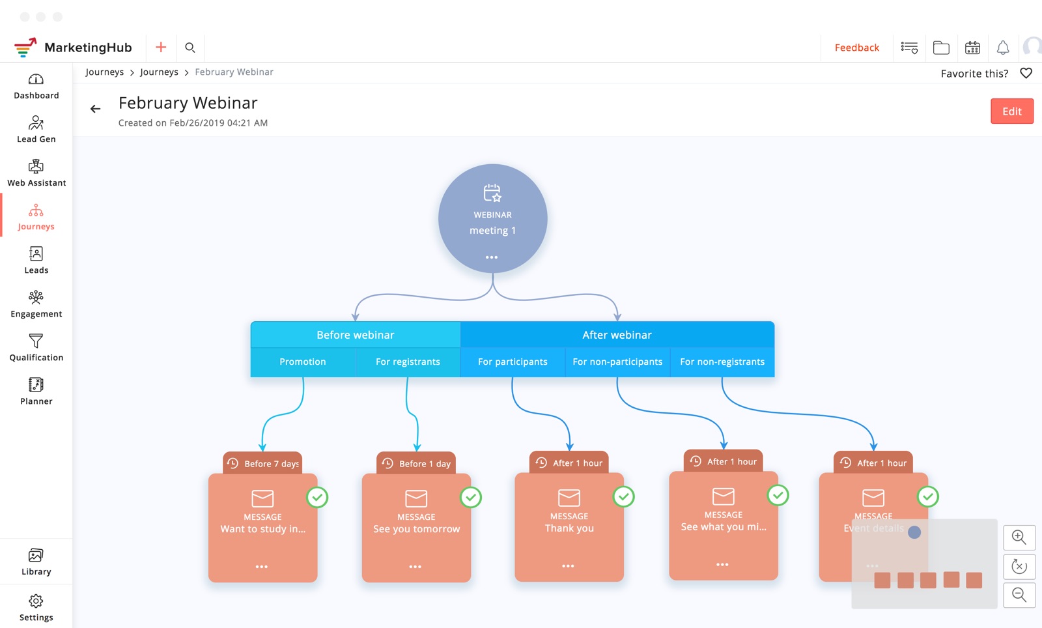Open the search magnifier icon
1042x628 pixels.
click(190, 47)
